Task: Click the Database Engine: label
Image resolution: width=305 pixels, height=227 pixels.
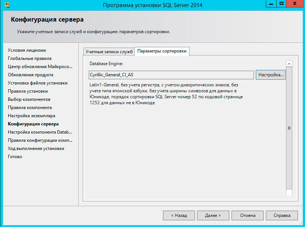Action: [106, 64]
